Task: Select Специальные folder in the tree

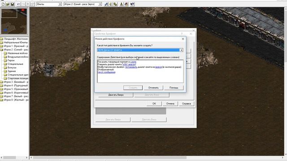Action: [x=15, y=64]
